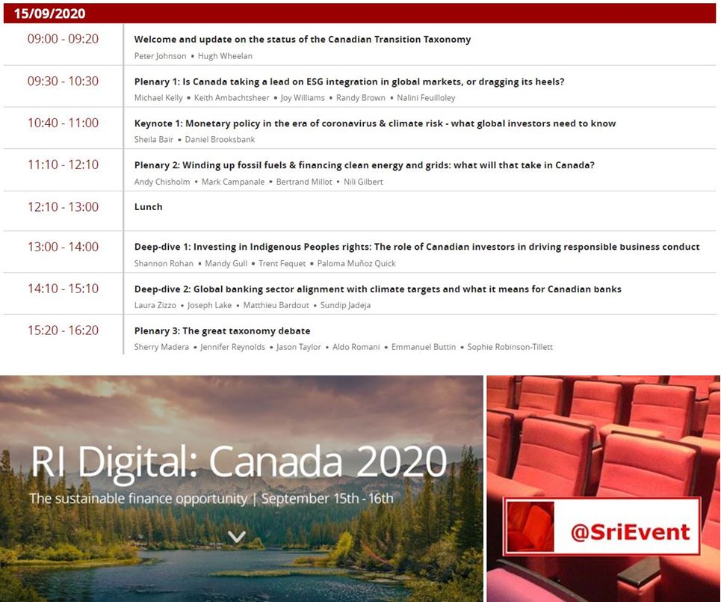Select the Lunch agenda row
Screen dimensions: 721x602
(x=359, y=211)
